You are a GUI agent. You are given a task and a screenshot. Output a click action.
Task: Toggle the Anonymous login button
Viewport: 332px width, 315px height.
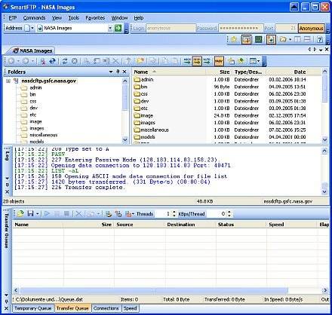pyautogui.click(x=312, y=29)
